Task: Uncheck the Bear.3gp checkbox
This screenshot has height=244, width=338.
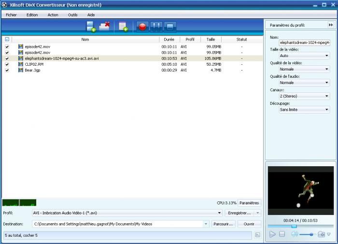Action: [x=7, y=70]
